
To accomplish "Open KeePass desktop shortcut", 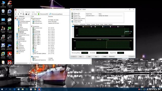I will pyautogui.click(x=10, y=12).
